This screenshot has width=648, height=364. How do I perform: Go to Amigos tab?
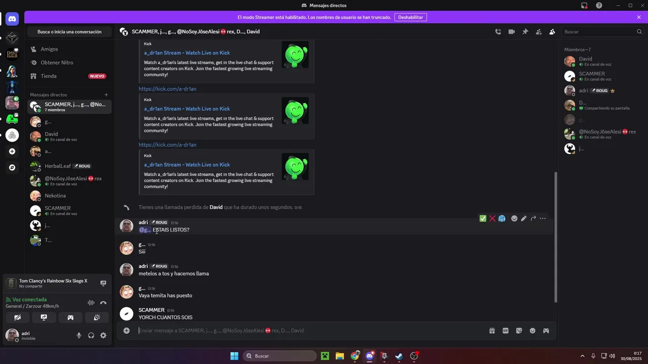tap(69, 49)
